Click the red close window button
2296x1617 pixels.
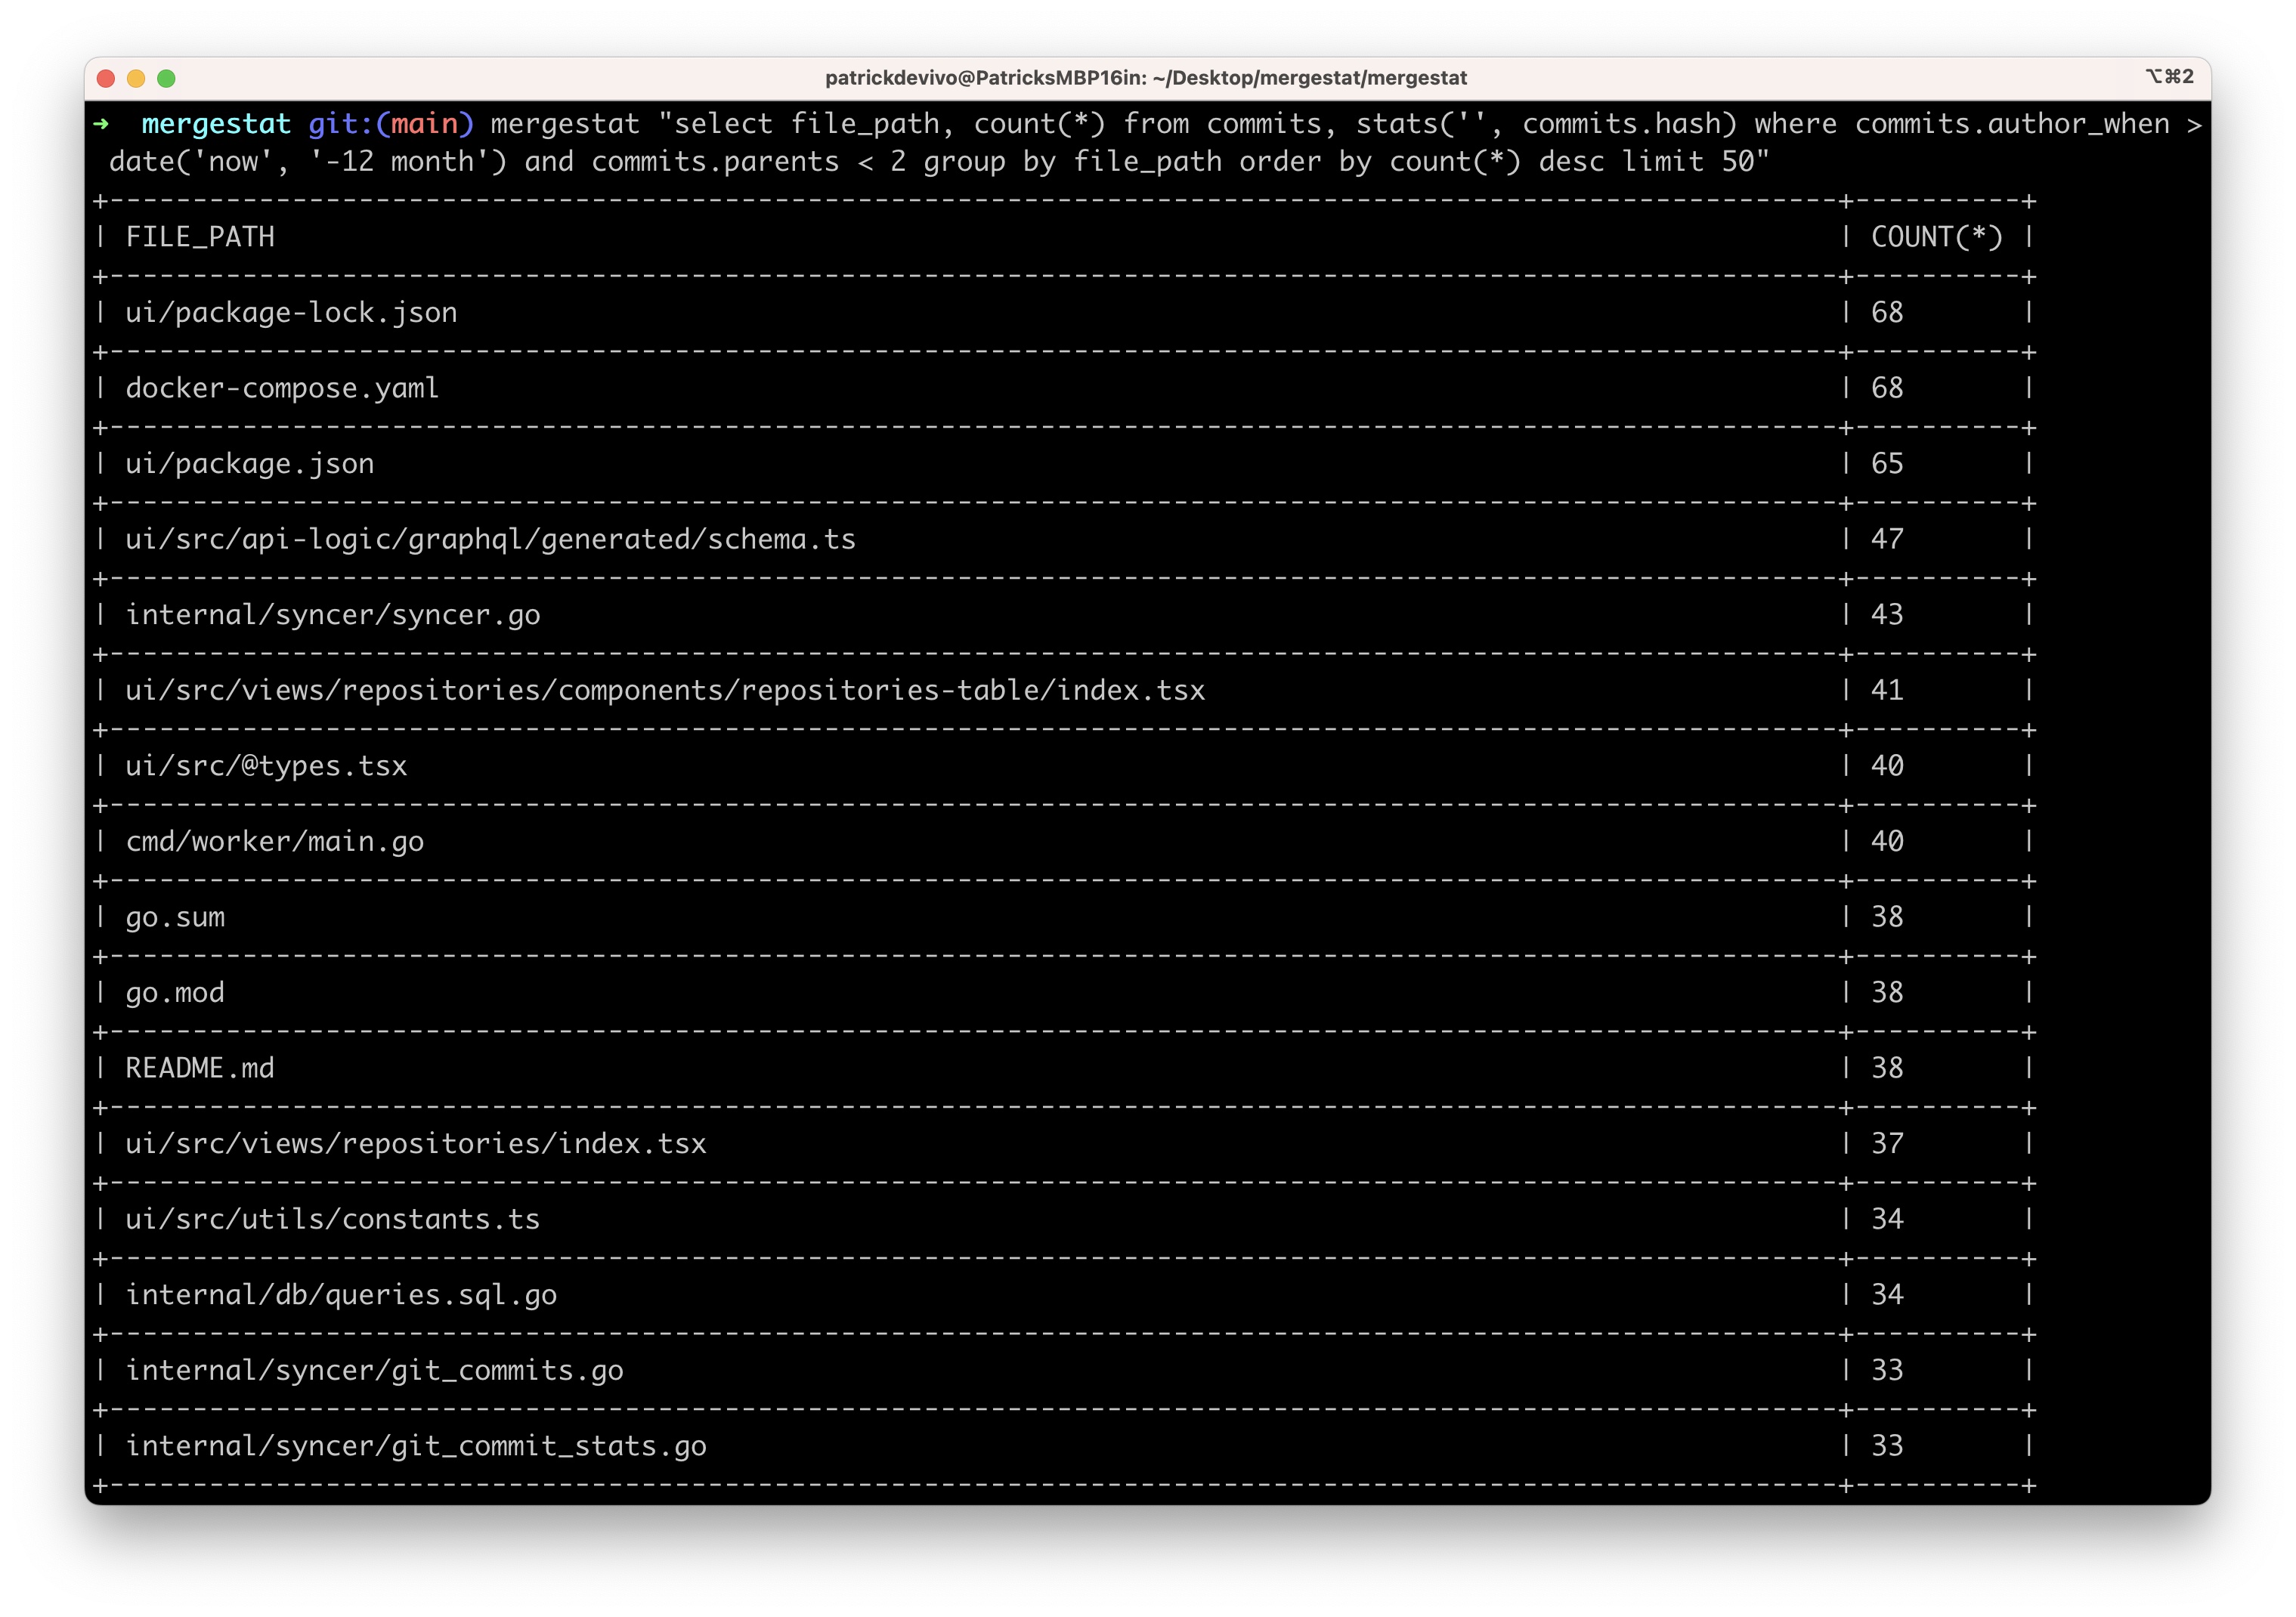pyautogui.click(x=106, y=78)
